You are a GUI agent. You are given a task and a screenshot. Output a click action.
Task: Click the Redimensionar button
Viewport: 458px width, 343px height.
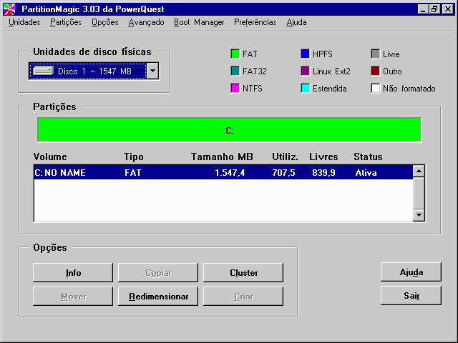click(158, 296)
